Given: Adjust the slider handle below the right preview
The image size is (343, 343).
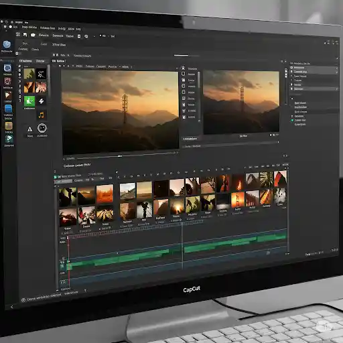Looking at the screenshot, I should click(x=278, y=142).
